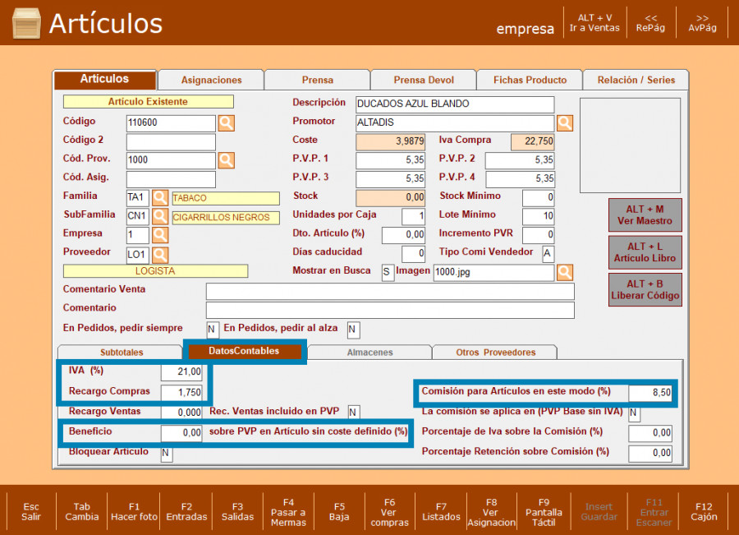Image resolution: width=739 pixels, height=535 pixels.
Task: Open the Promotor lookup search icon
Action: pyautogui.click(x=565, y=123)
